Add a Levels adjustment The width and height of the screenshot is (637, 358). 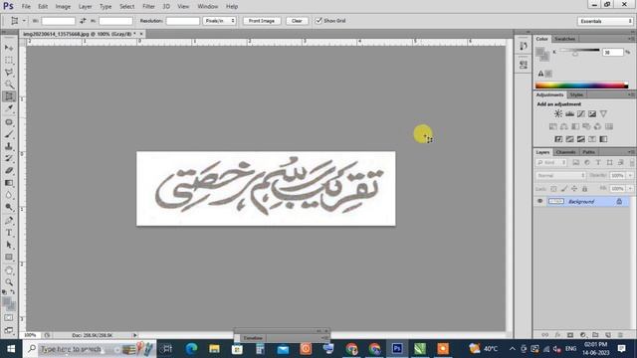(569, 114)
